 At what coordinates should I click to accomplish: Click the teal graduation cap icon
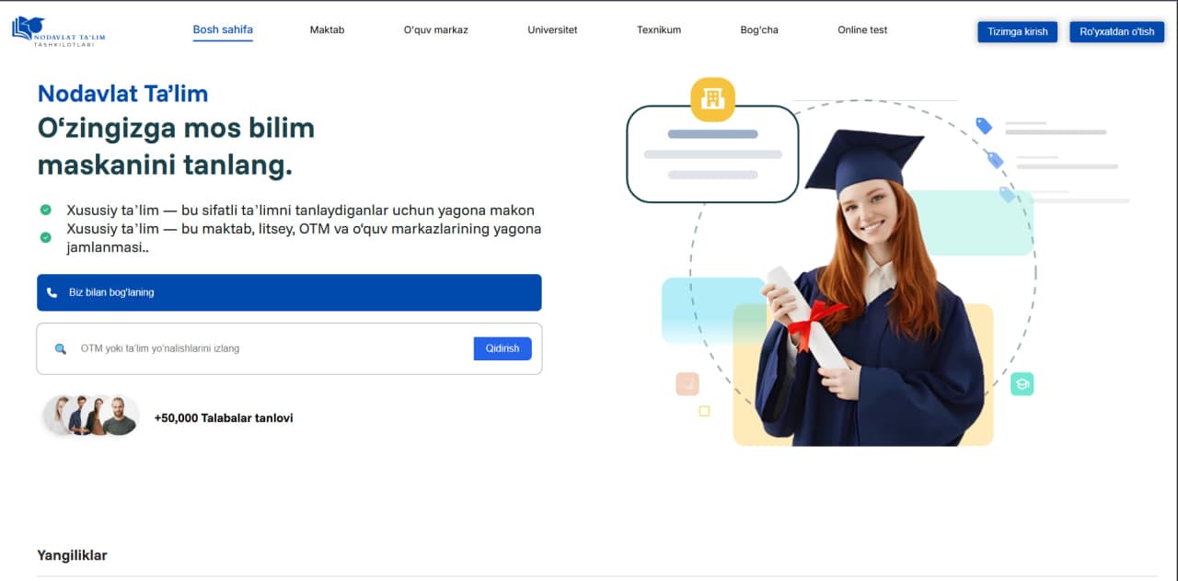point(1022,384)
